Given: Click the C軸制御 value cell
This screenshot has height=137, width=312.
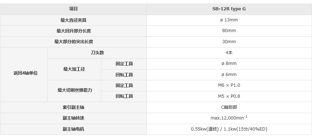Looking at the screenshot, I should tap(229, 107).
